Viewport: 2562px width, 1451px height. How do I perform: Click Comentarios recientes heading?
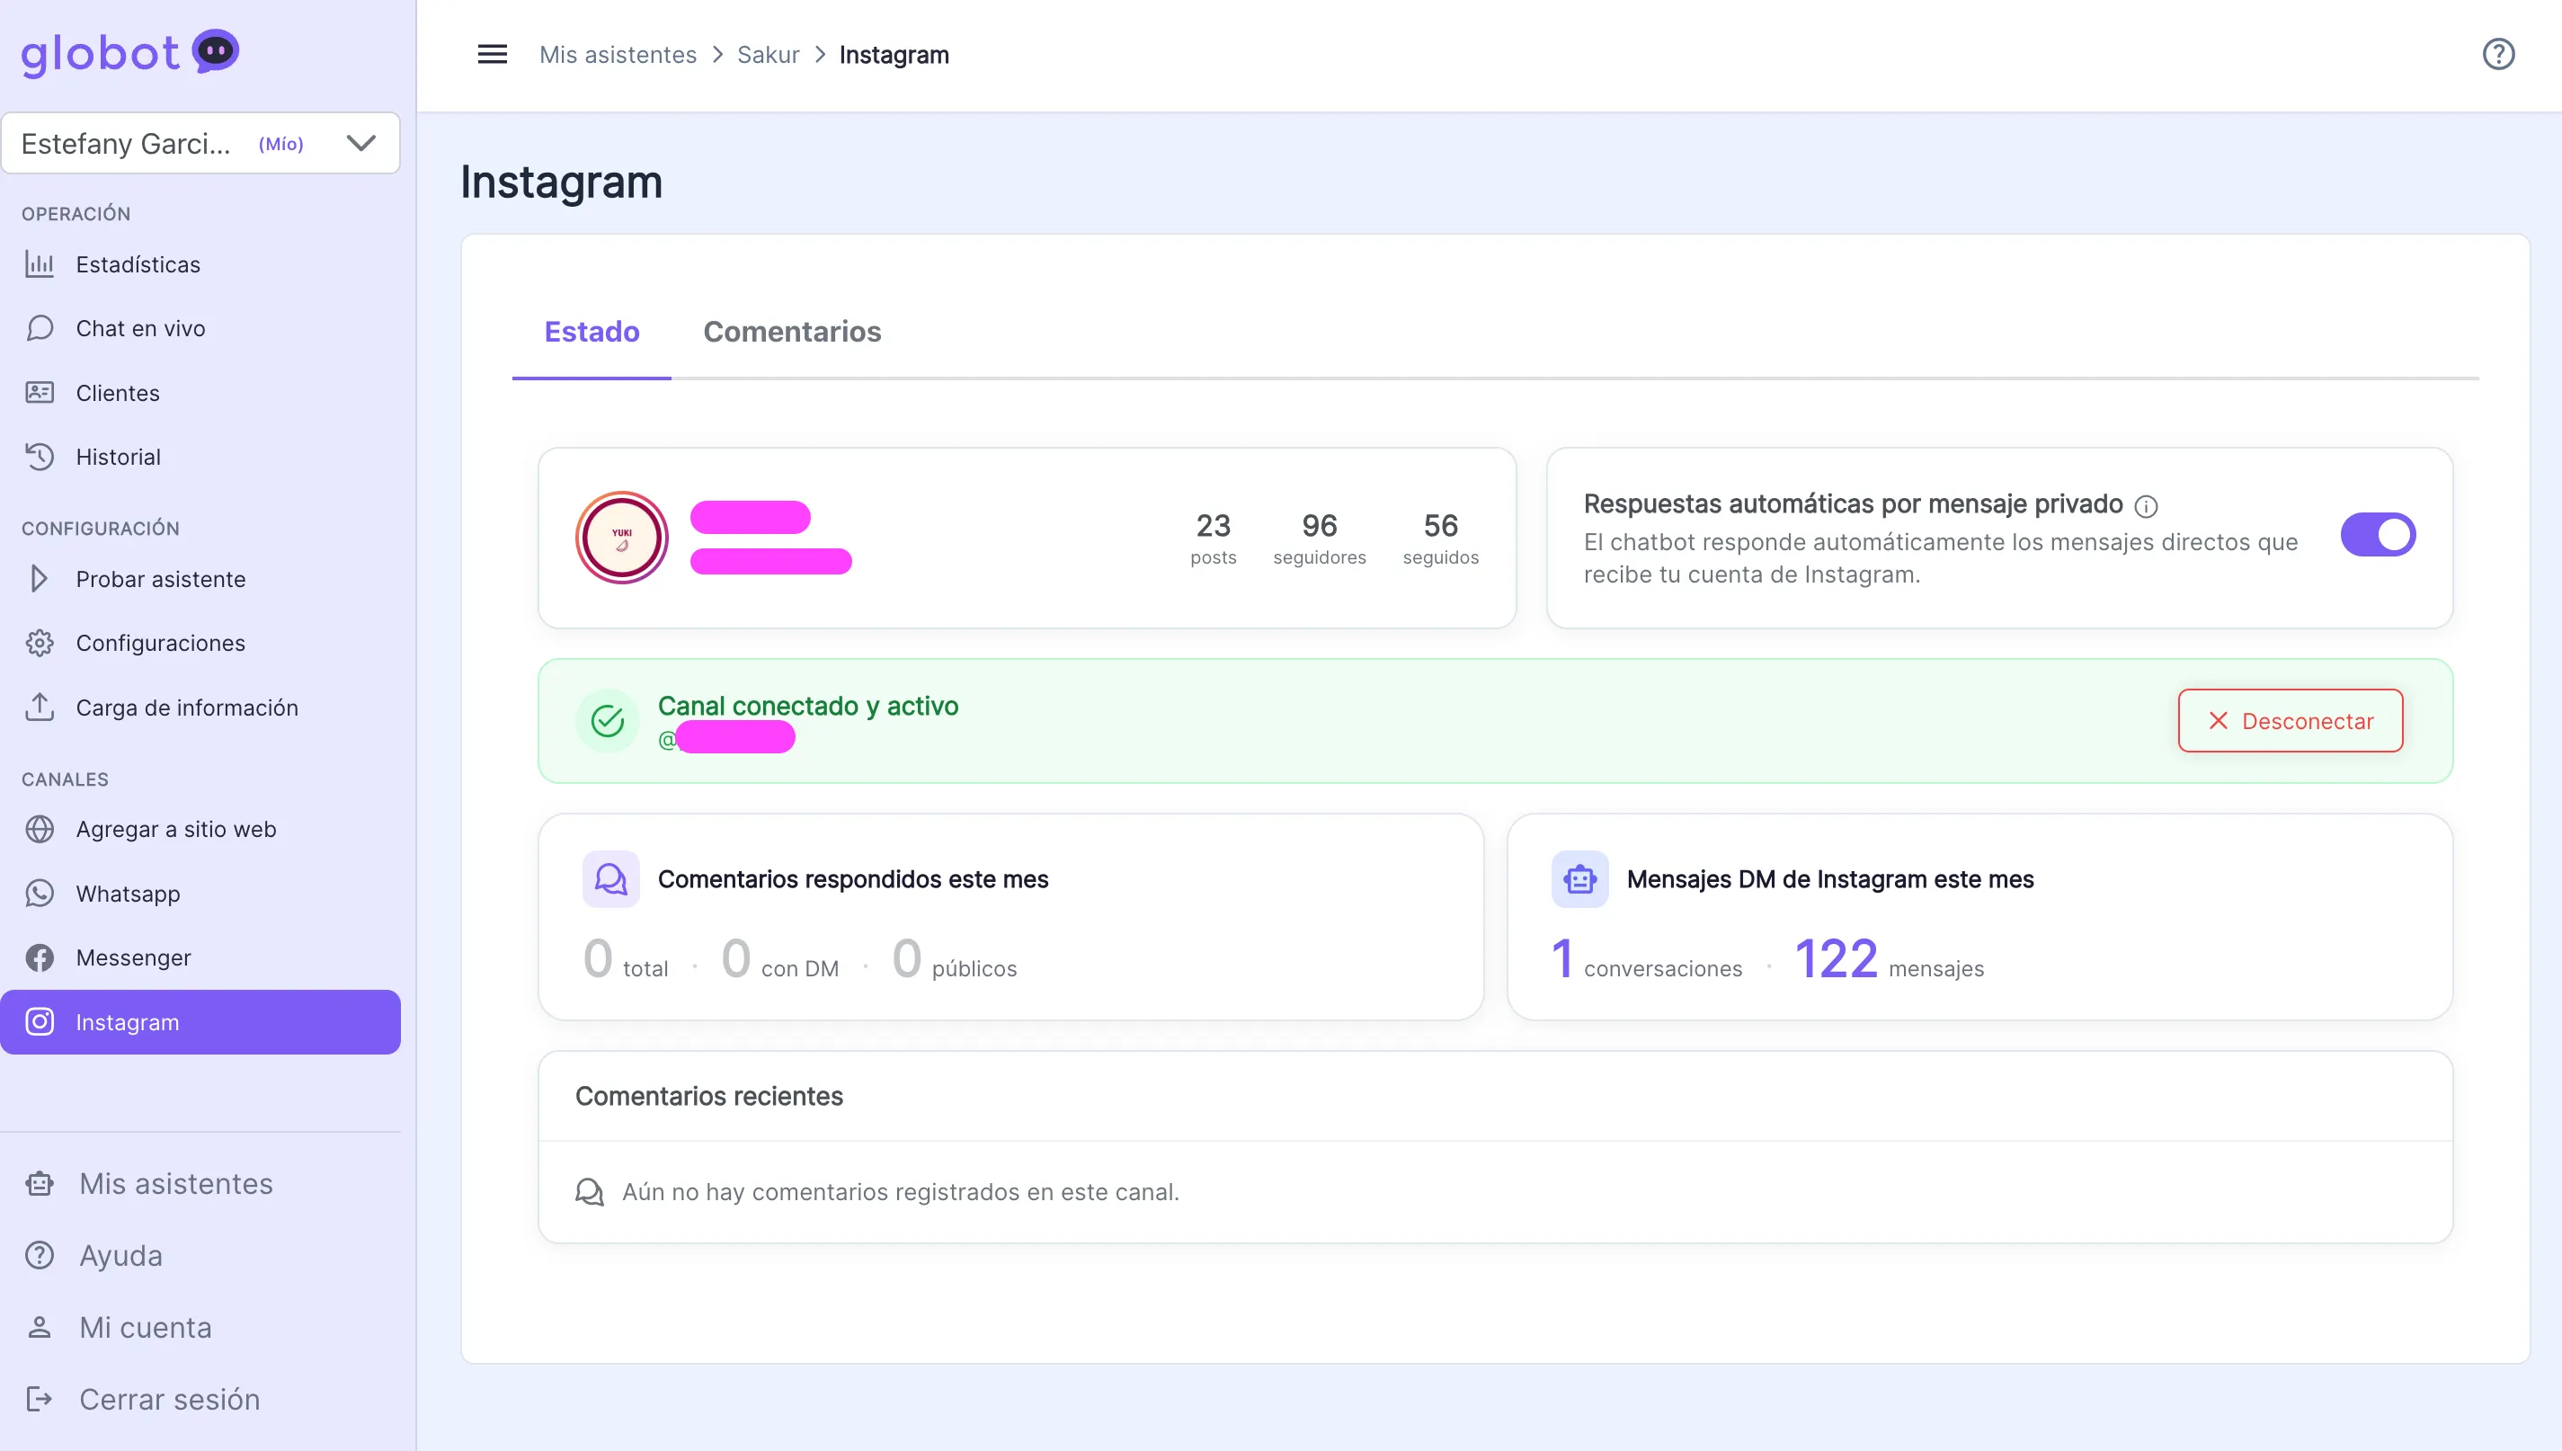coord(708,1096)
